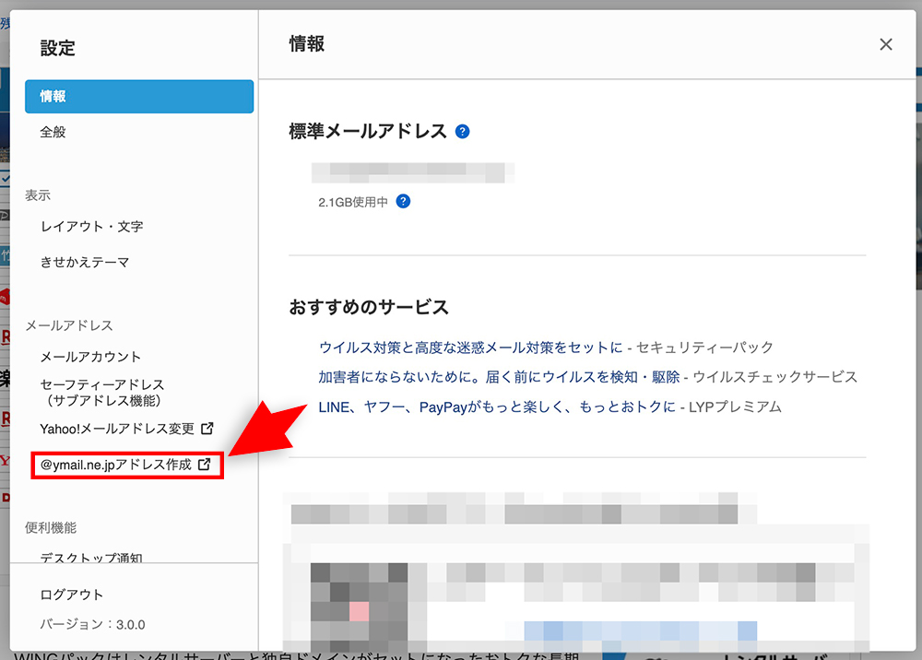
Task: Click external-link icon beside @ymail.ne.jpアドレス作成
Action: pyautogui.click(x=204, y=465)
